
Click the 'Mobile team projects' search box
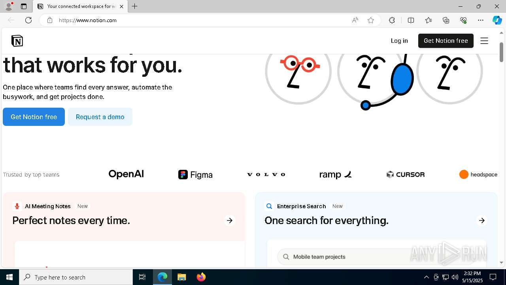tap(376, 257)
